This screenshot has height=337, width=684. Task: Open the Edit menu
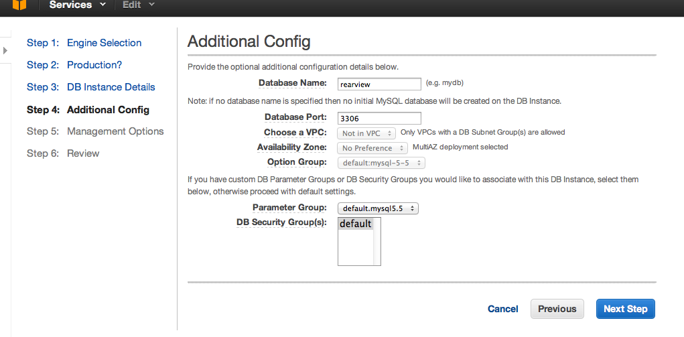[x=132, y=5]
